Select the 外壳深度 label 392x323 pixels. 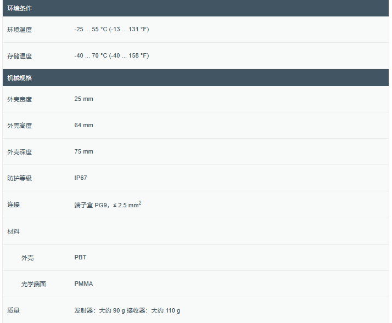tap(20, 152)
